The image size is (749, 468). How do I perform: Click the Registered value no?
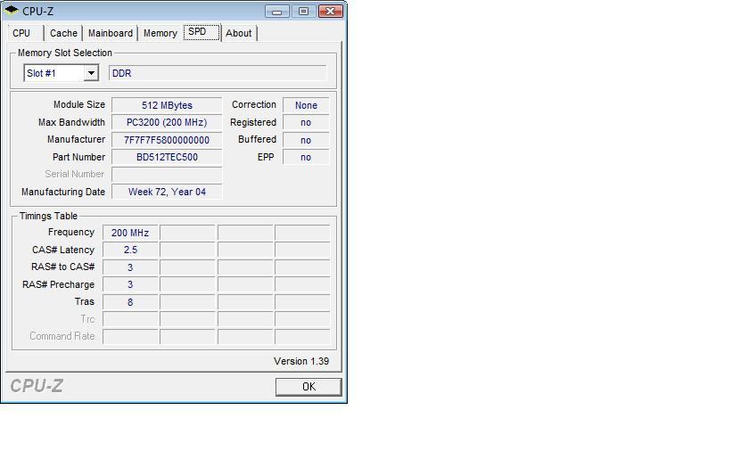tap(306, 122)
